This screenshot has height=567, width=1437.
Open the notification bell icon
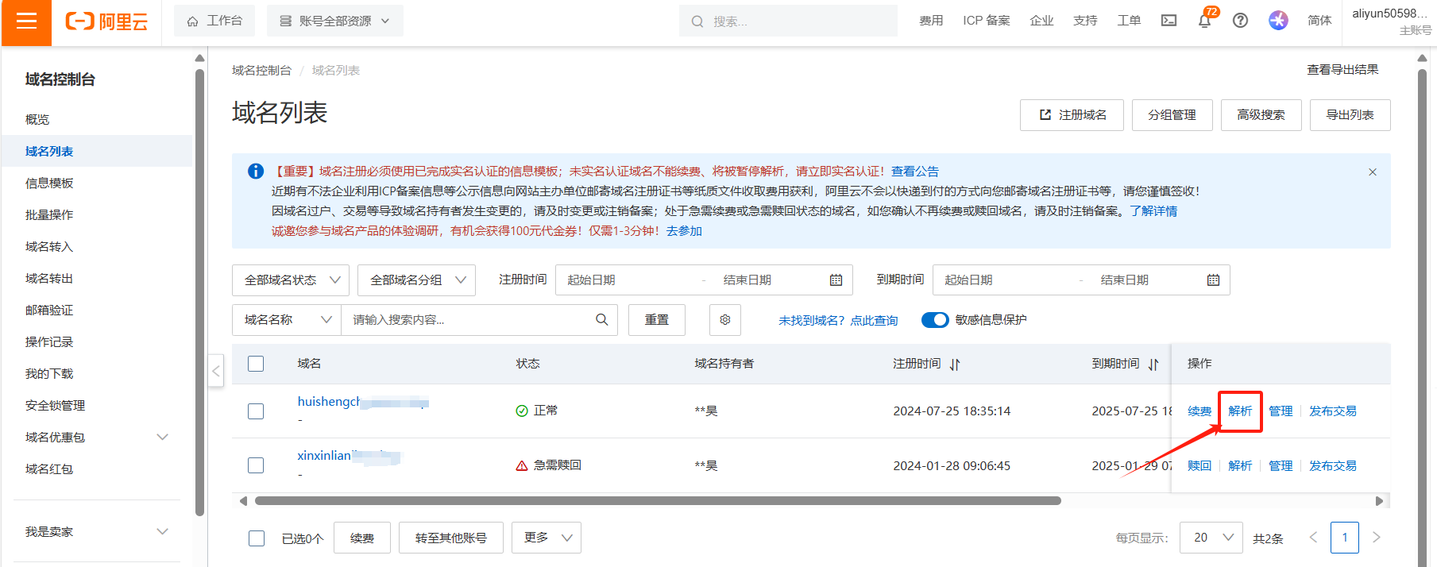(1204, 21)
